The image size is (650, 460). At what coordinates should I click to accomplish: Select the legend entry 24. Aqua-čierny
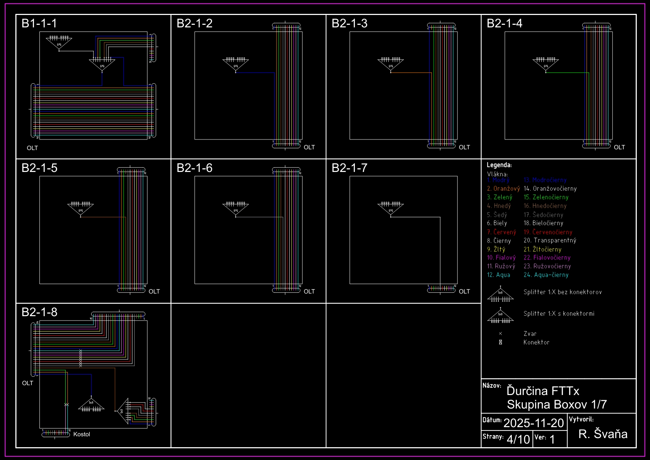point(546,275)
